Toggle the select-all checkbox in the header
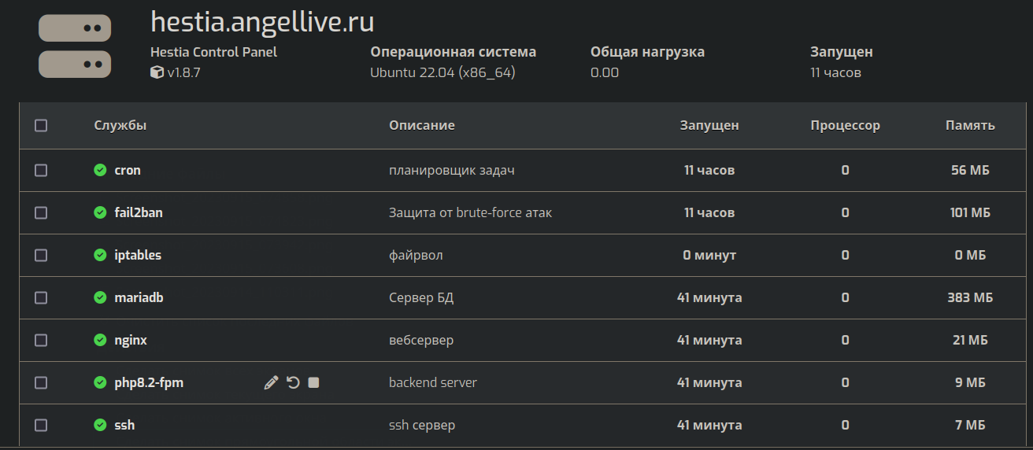 point(41,125)
